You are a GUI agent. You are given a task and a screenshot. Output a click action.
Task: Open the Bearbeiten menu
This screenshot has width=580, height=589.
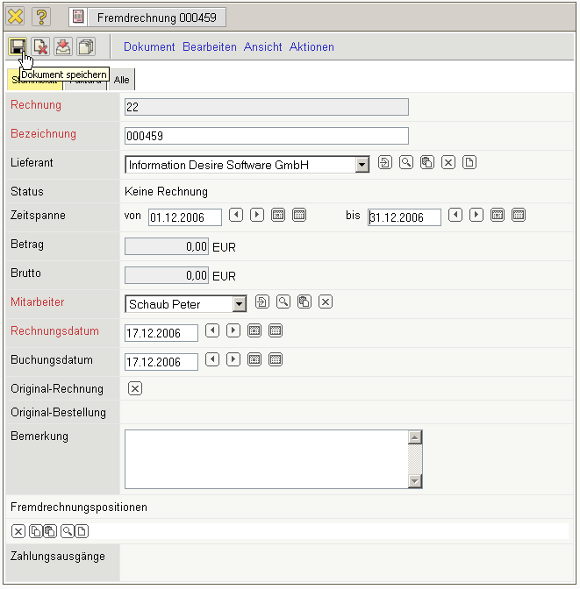(x=209, y=47)
